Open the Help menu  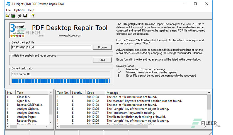(x=31, y=10)
